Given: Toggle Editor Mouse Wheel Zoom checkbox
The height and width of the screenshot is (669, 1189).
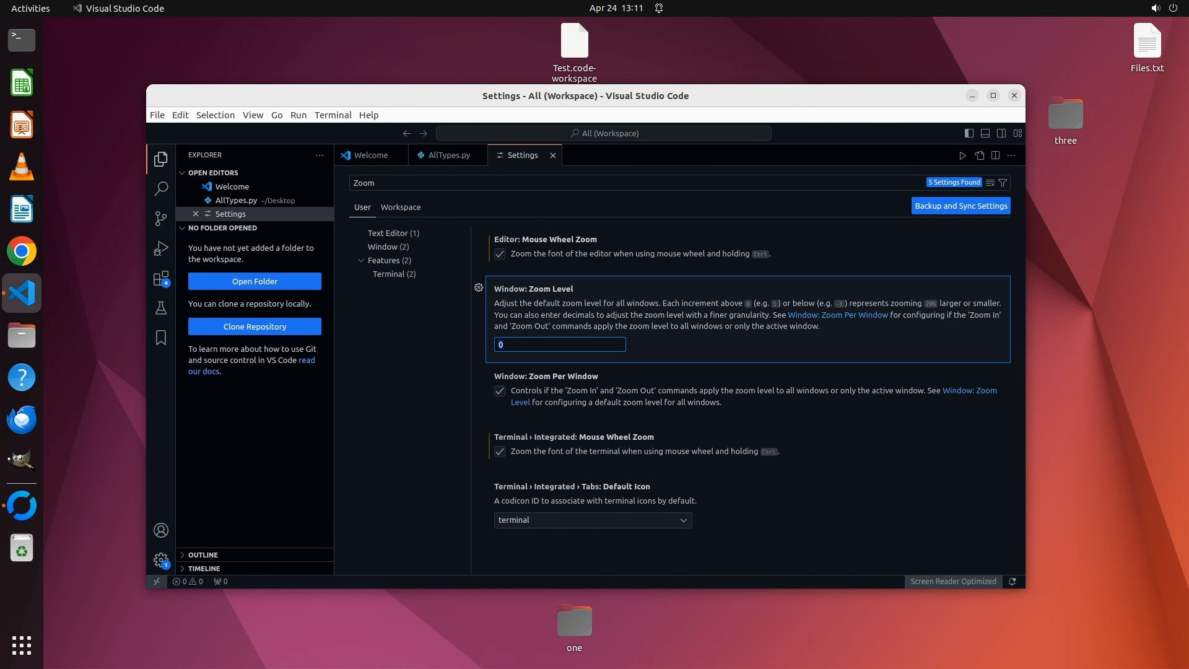Looking at the screenshot, I should [500, 254].
